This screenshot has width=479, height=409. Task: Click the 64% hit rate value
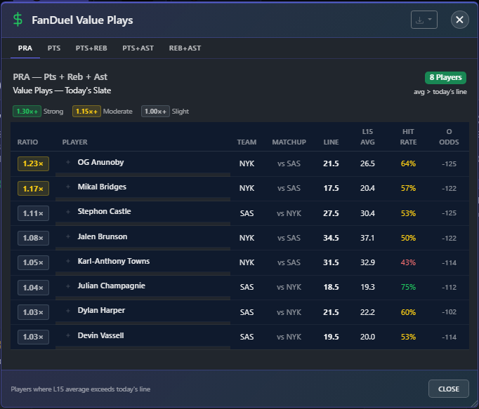click(x=409, y=163)
